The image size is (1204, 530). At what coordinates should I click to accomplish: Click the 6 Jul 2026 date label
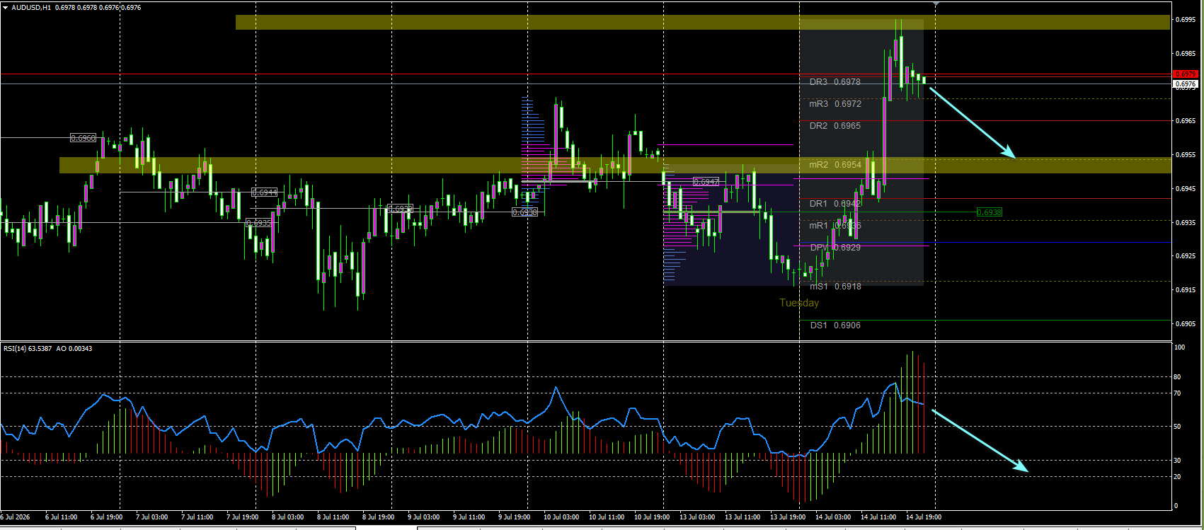(x=15, y=517)
